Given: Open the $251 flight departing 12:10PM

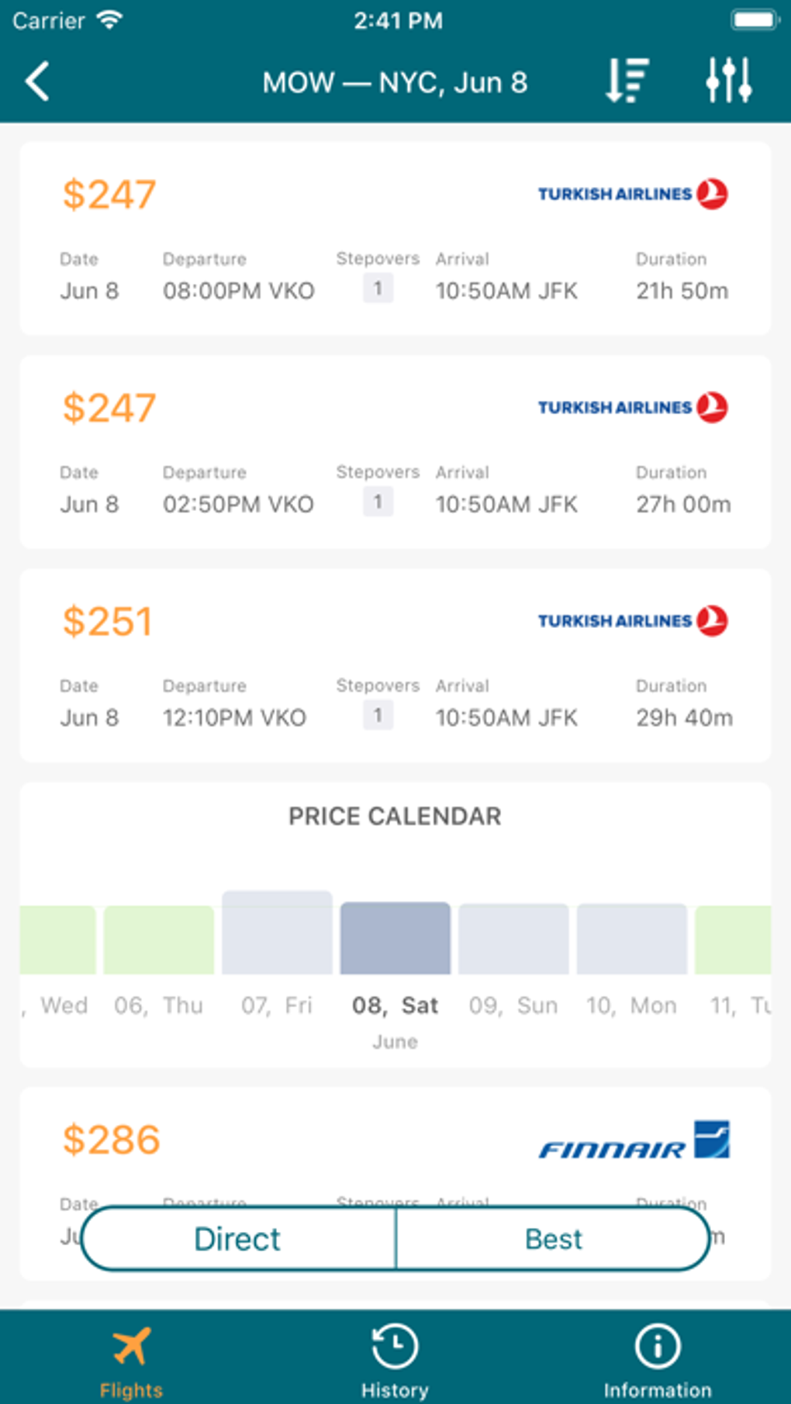Looking at the screenshot, I should (x=395, y=665).
